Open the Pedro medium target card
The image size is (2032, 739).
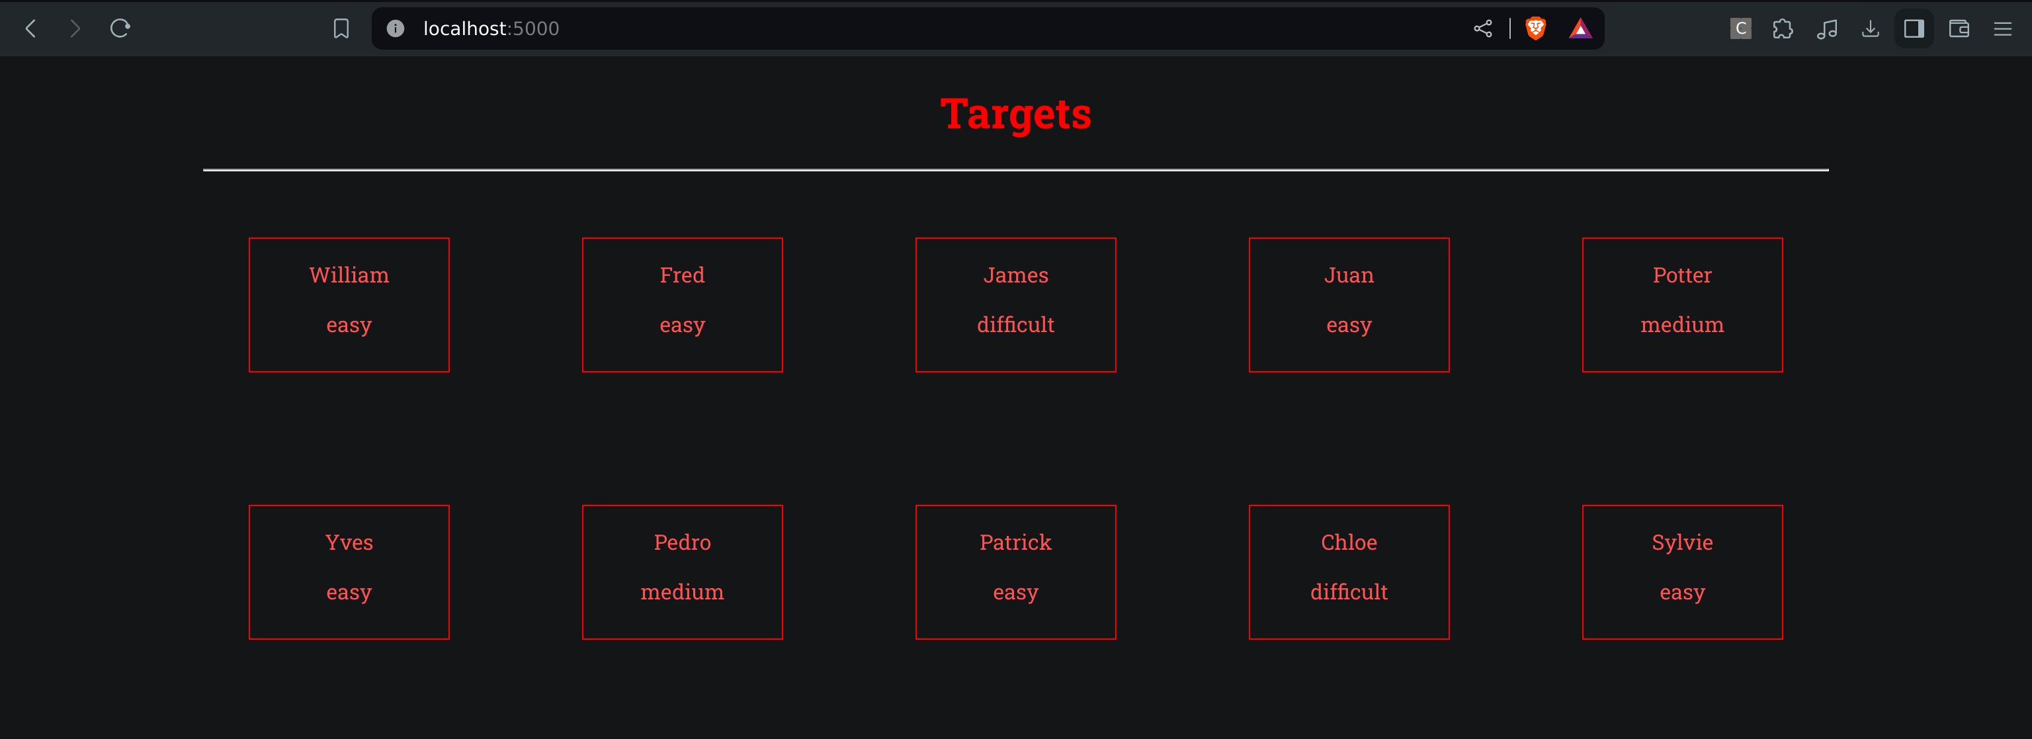point(683,572)
